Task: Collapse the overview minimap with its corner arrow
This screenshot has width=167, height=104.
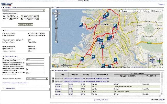Action: [162, 67]
